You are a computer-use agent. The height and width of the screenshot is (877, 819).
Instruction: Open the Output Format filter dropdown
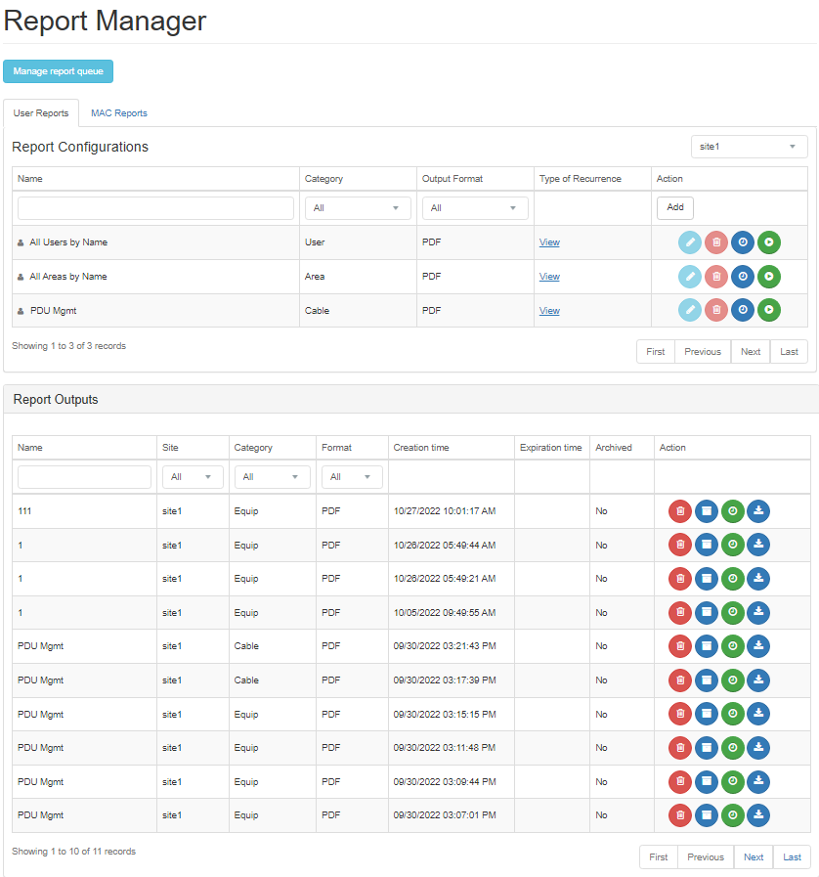click(475, 208)
